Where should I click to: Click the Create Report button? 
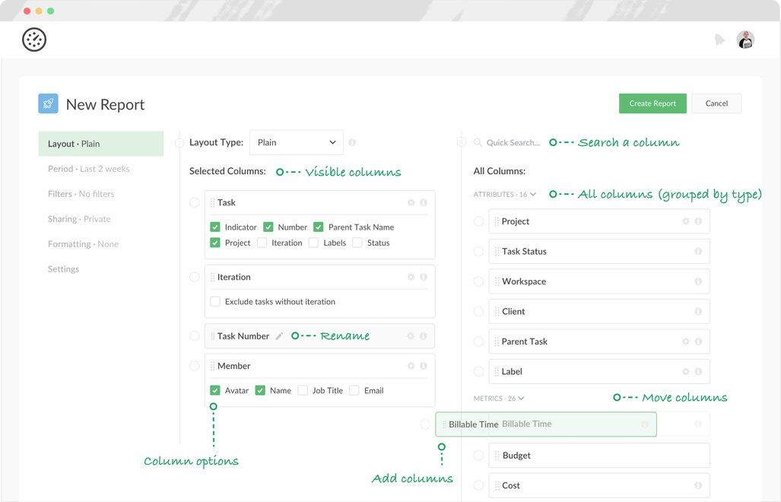click(x=652, y=103)
